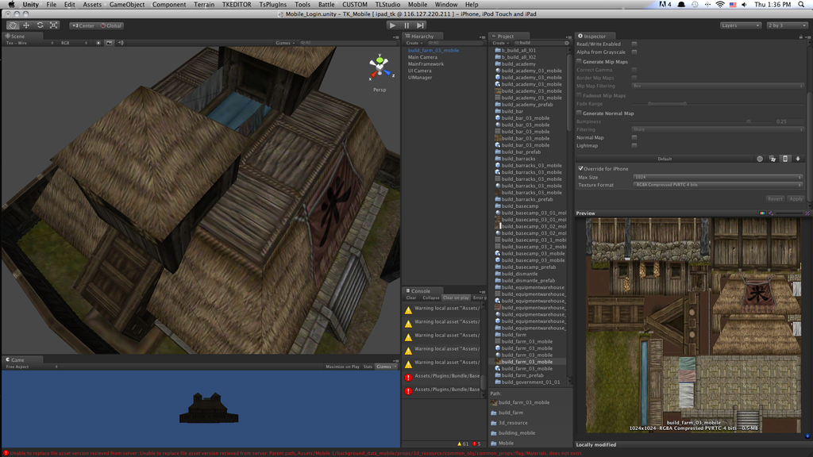Click Maximize on Play in Game view
The height and width of the screenshot is (457, 813).
pyautogui.click(x=342, y=367)
